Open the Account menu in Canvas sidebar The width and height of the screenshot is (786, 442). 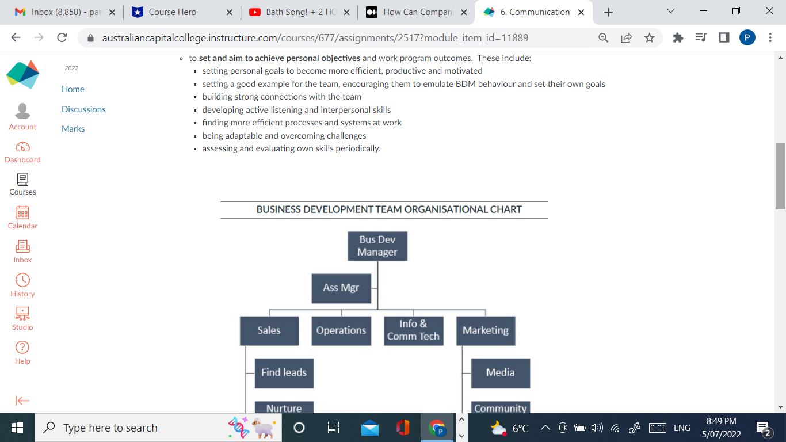pyautogui.click(x=22, y=117)
